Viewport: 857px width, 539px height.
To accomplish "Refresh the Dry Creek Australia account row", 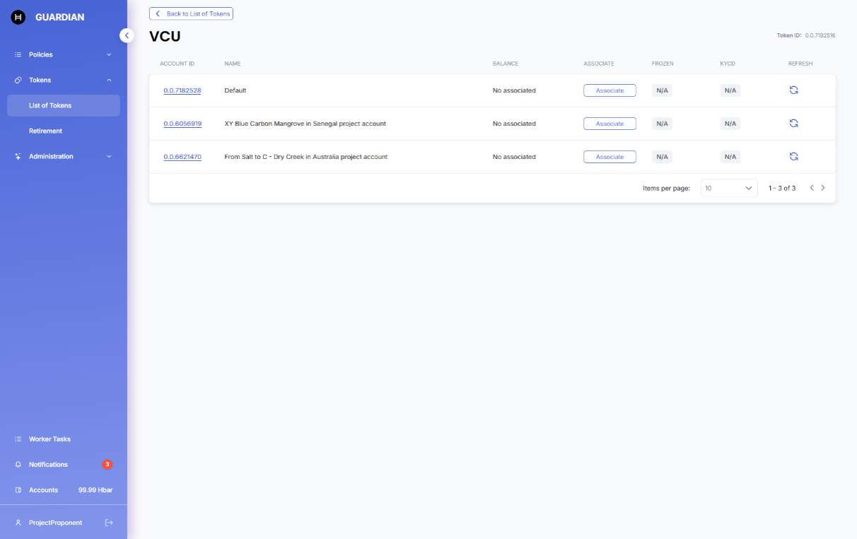I will point(793,157).
